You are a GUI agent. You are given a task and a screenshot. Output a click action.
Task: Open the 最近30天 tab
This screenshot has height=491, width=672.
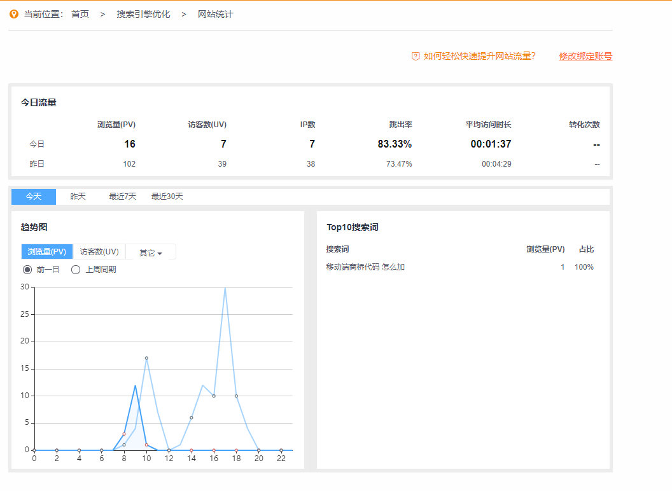point(167,197)
